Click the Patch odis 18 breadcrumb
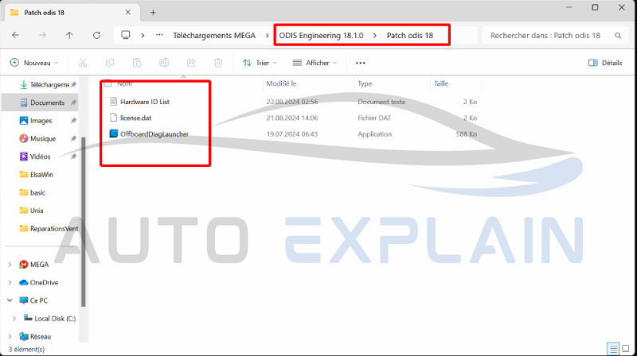Screen dimensions: 637x356 tap(410, 36)
